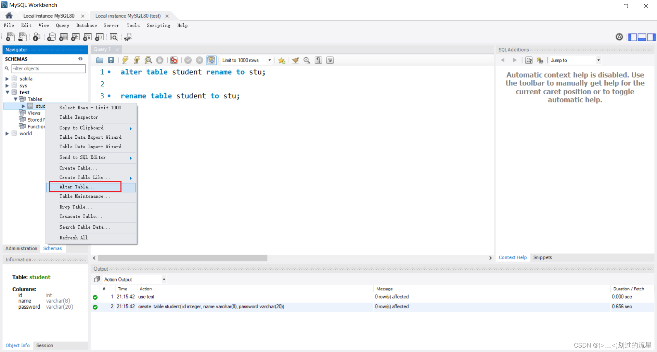Execute the statement under the cursor
This screenshot has height=352, width=657.
137,60
